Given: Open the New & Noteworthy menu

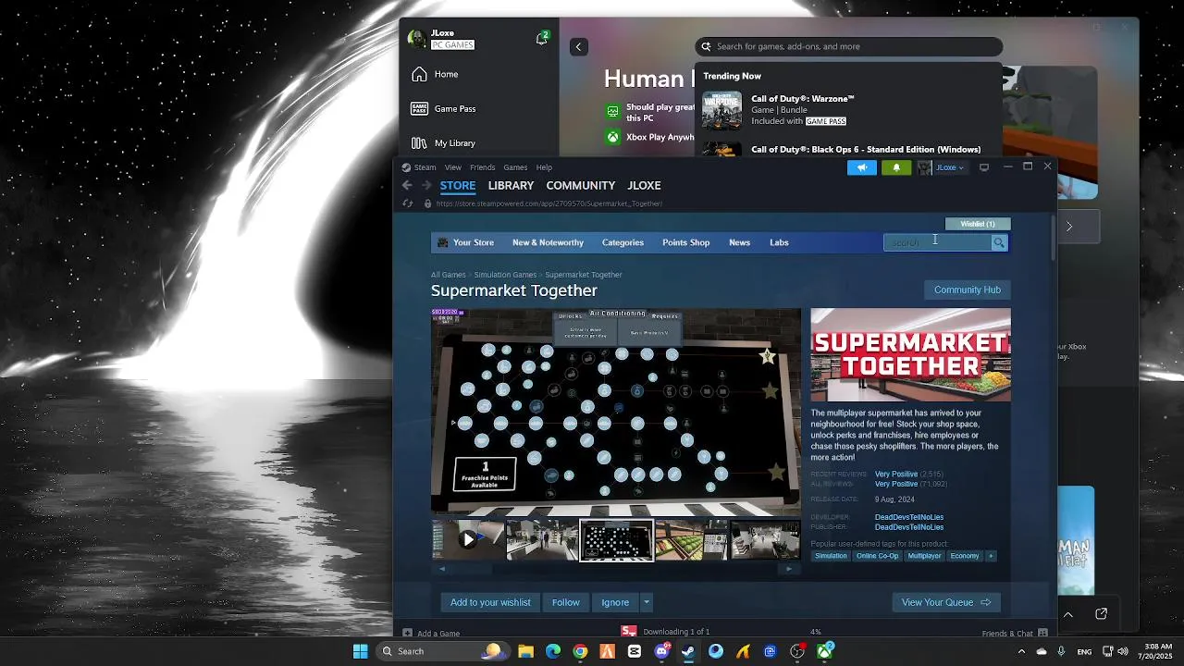Looking at the screenshot, I should 548,242.
